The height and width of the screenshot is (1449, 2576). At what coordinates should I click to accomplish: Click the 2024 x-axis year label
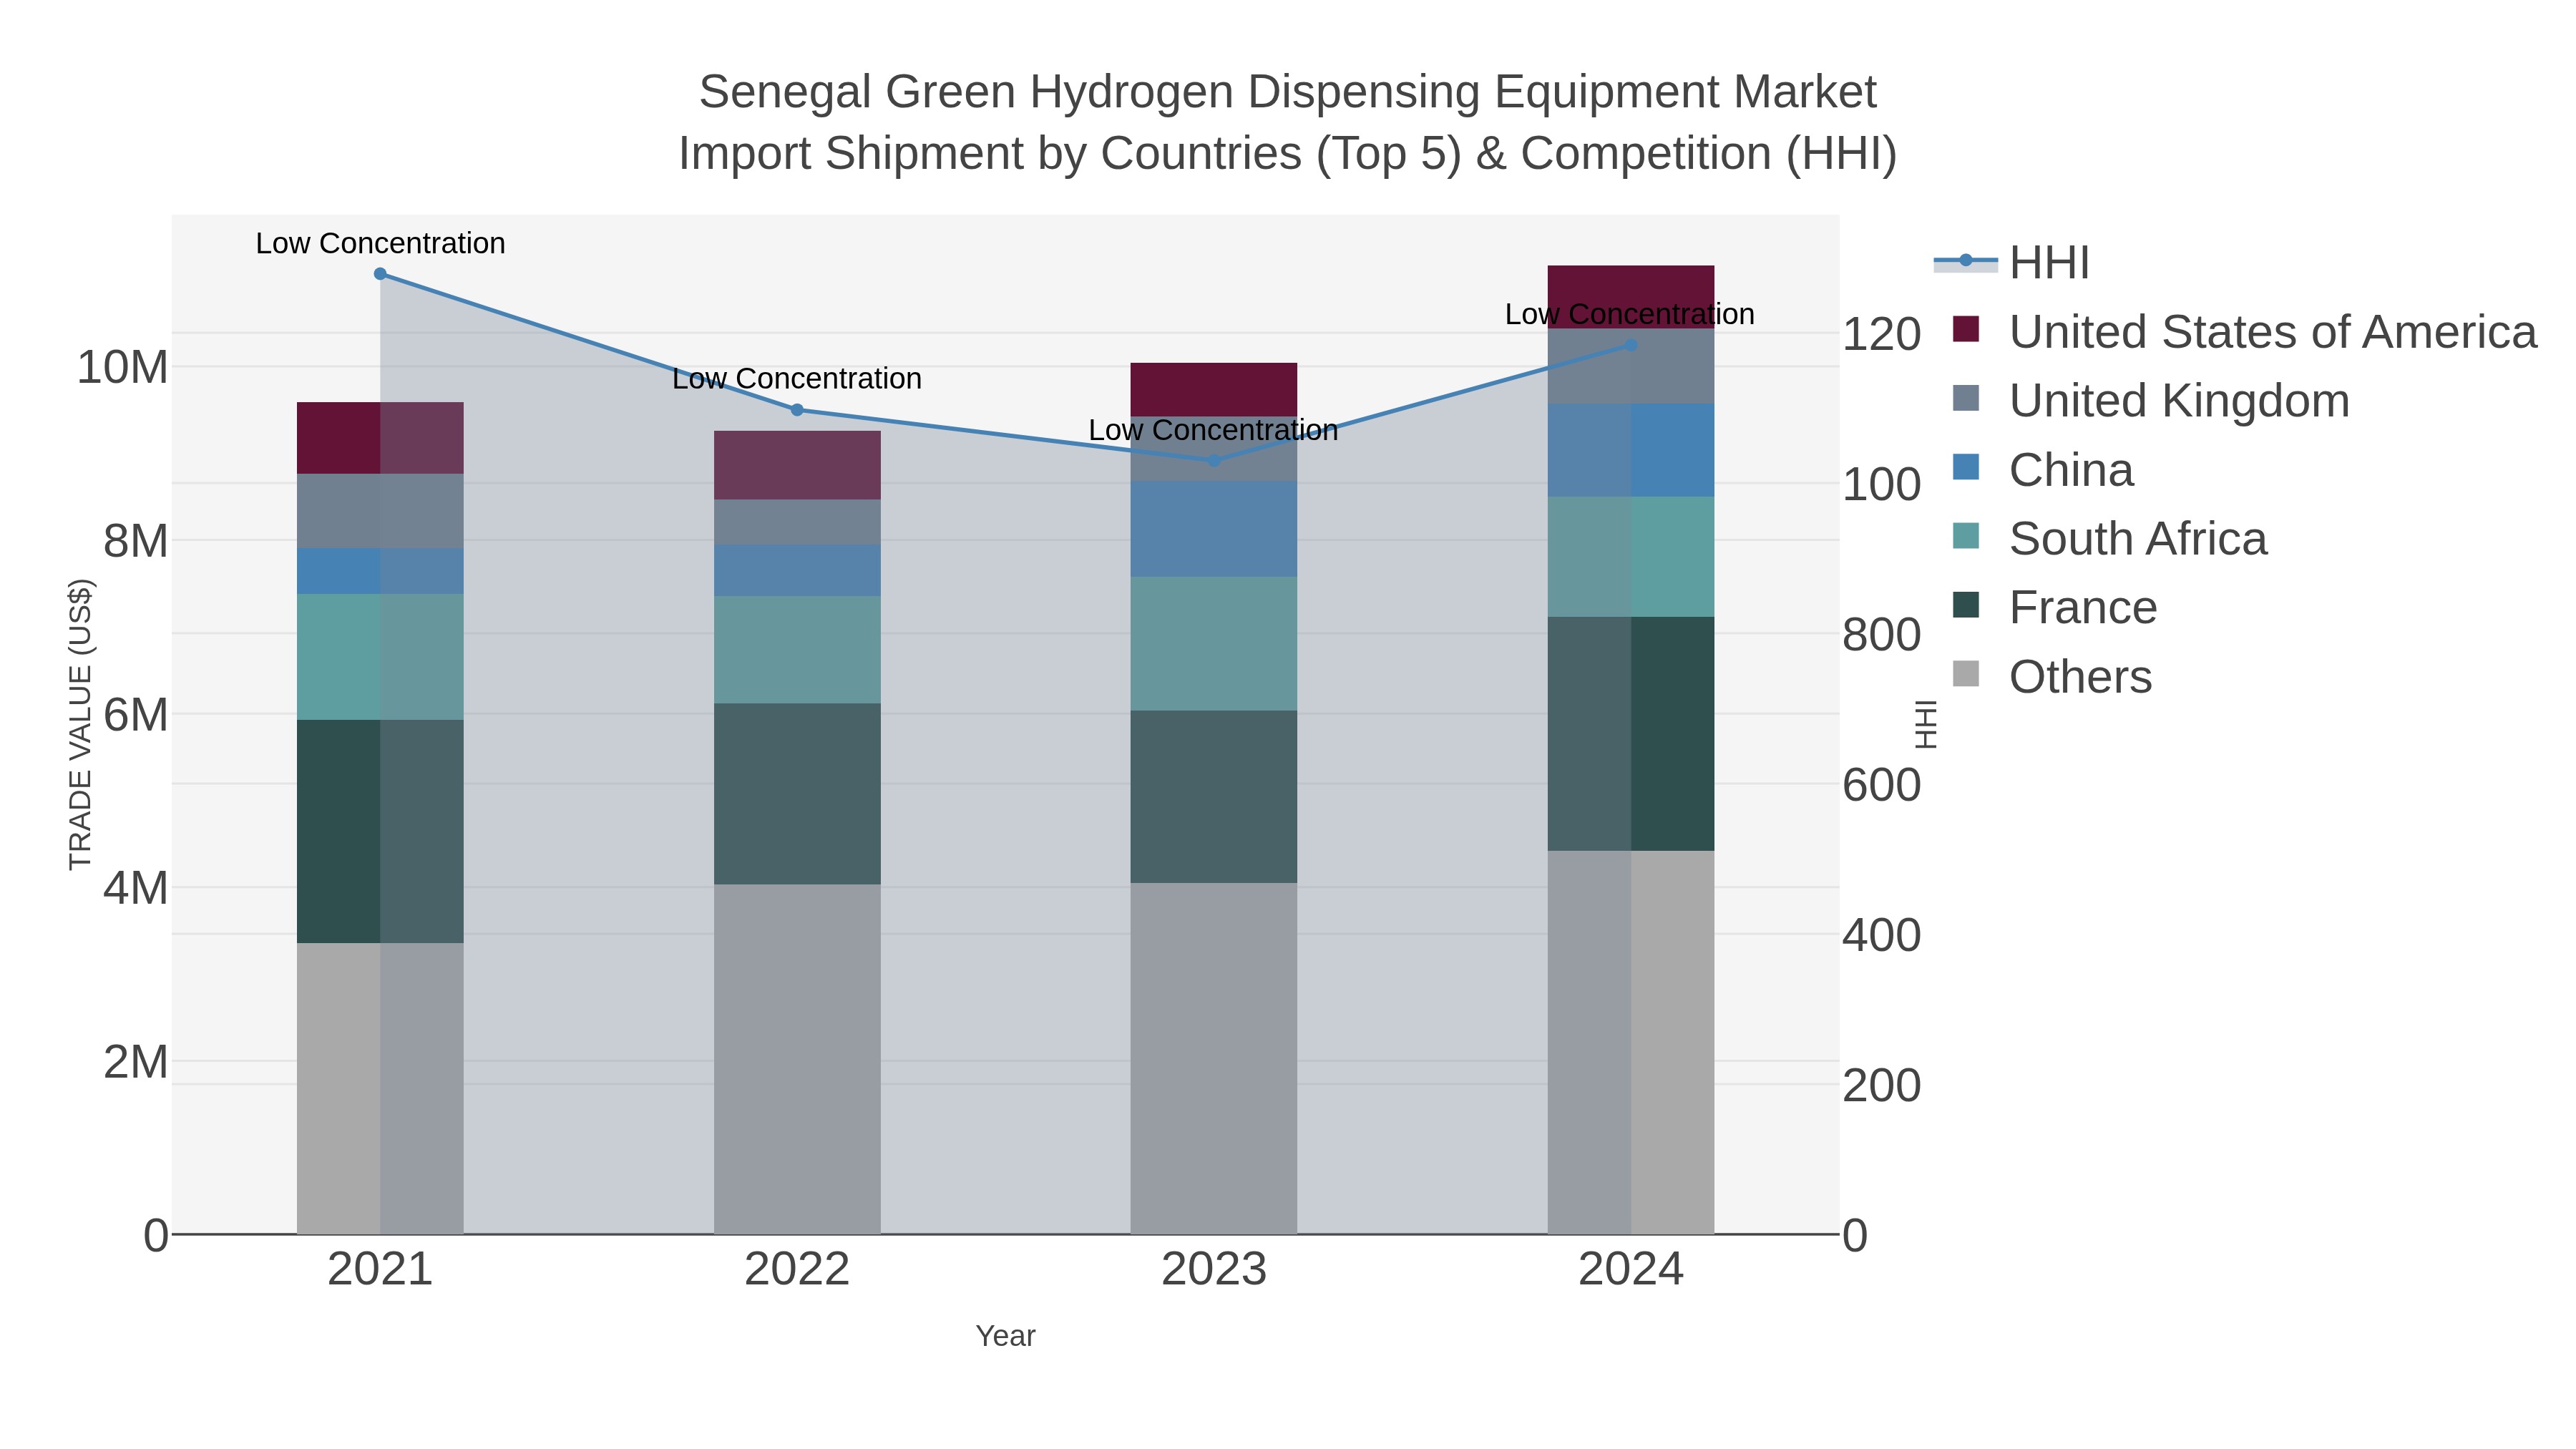[x=1631, y=1270]
